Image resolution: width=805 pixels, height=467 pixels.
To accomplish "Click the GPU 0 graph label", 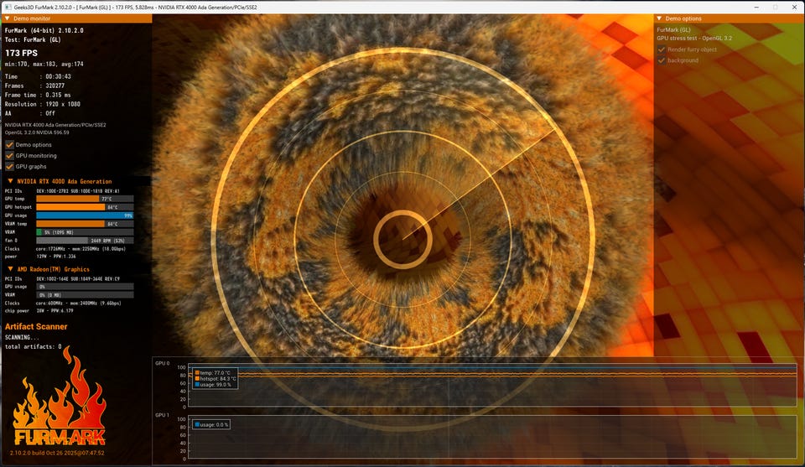I will (x=162, y=363).
